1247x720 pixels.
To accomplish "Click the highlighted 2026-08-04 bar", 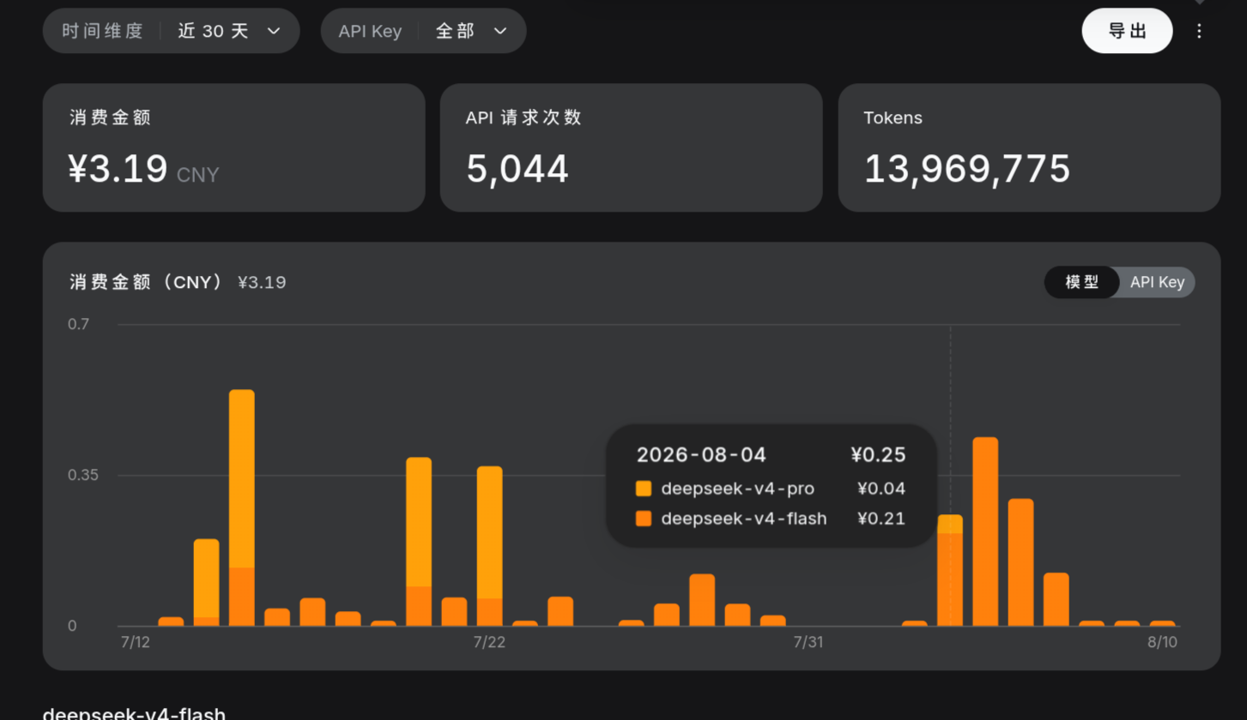I will point(950,570).
